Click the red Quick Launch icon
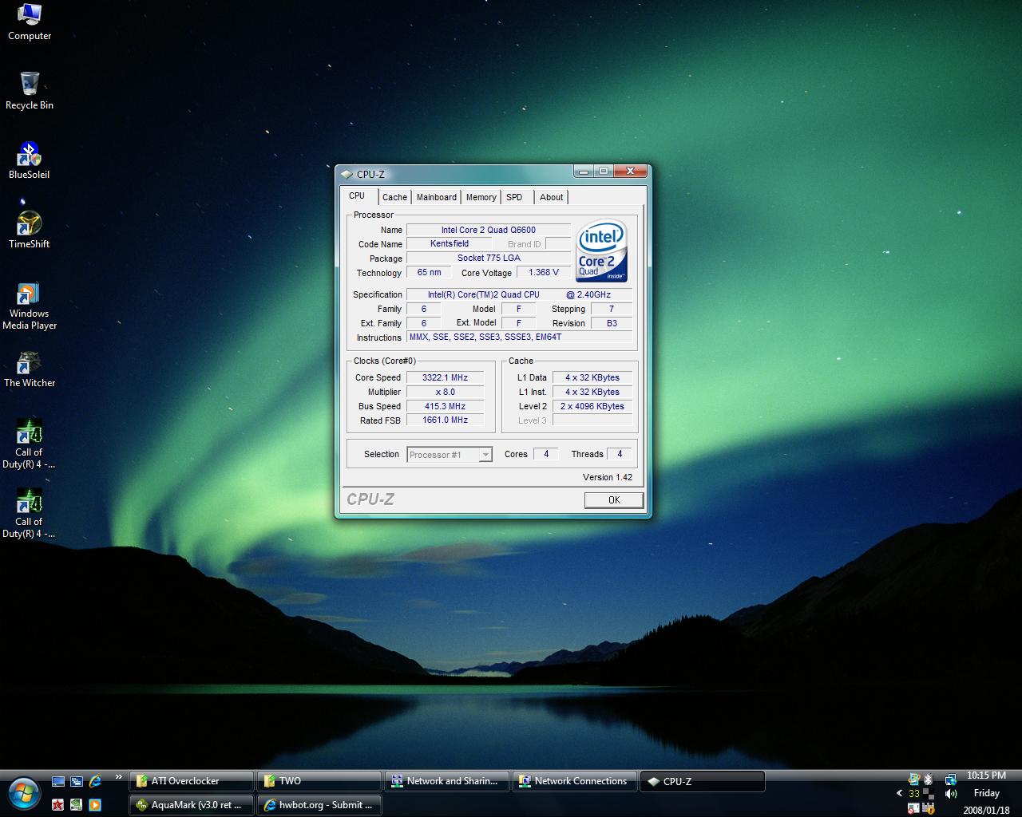The height and width of the screenshot is (817, 1022). coord(57,805)
